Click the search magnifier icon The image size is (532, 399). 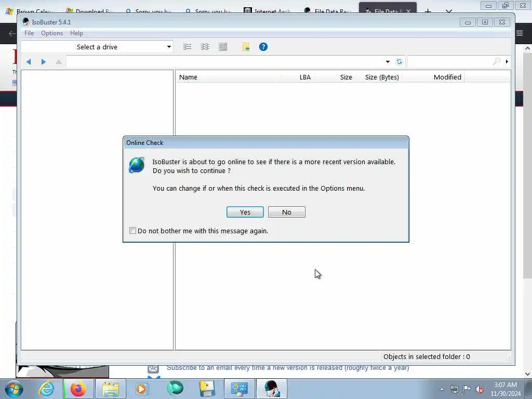tap(496, 61)
